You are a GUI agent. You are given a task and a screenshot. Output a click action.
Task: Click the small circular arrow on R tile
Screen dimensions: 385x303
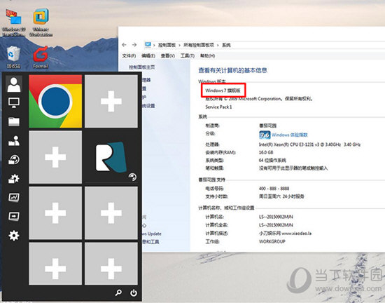coord(132,177)
